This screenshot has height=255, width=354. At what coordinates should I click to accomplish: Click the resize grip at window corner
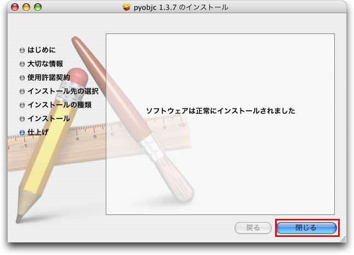(x=343, y=239)
